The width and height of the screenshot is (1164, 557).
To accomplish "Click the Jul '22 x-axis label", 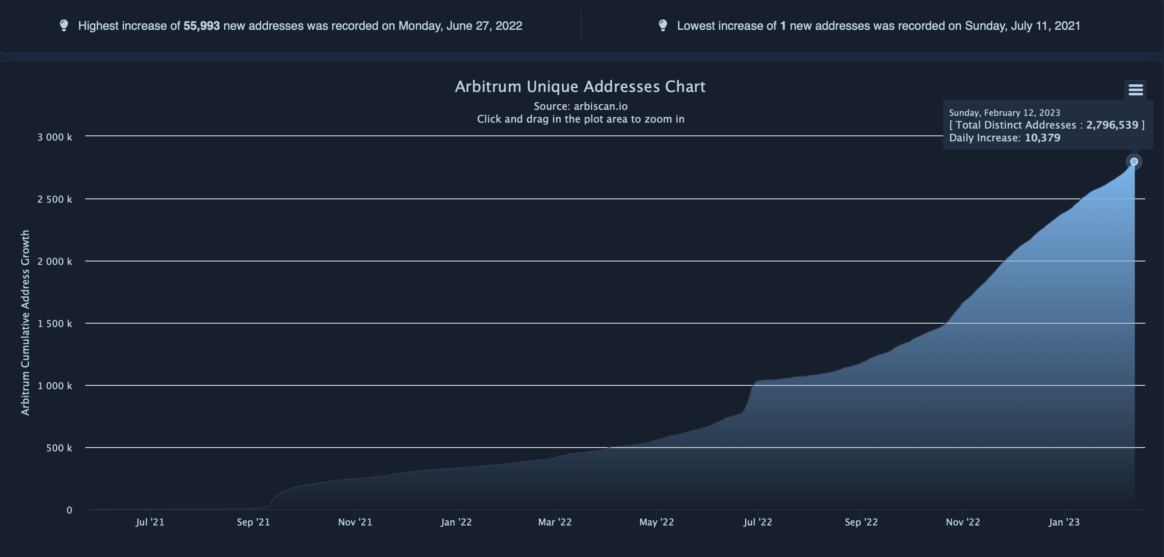I will pyautogui.click(x=757, y=522).
